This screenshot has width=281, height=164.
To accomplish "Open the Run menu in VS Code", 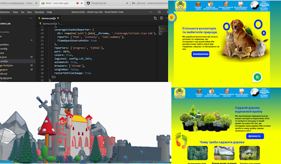I will click(29, 12).
